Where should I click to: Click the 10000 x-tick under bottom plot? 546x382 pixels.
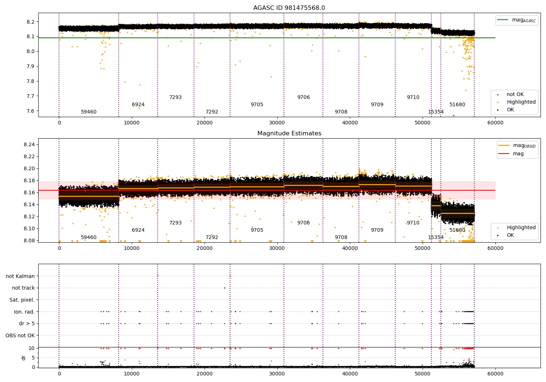click(x=132, y=374)
